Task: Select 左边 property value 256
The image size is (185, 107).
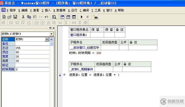Action: point(32,48)
